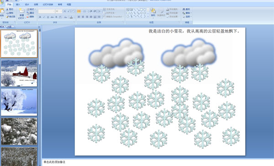This screenshot has width=274, height=166.
Task: Select the red barn slide thumbnail
Action: pyautogui.click(x=19, y=73)
